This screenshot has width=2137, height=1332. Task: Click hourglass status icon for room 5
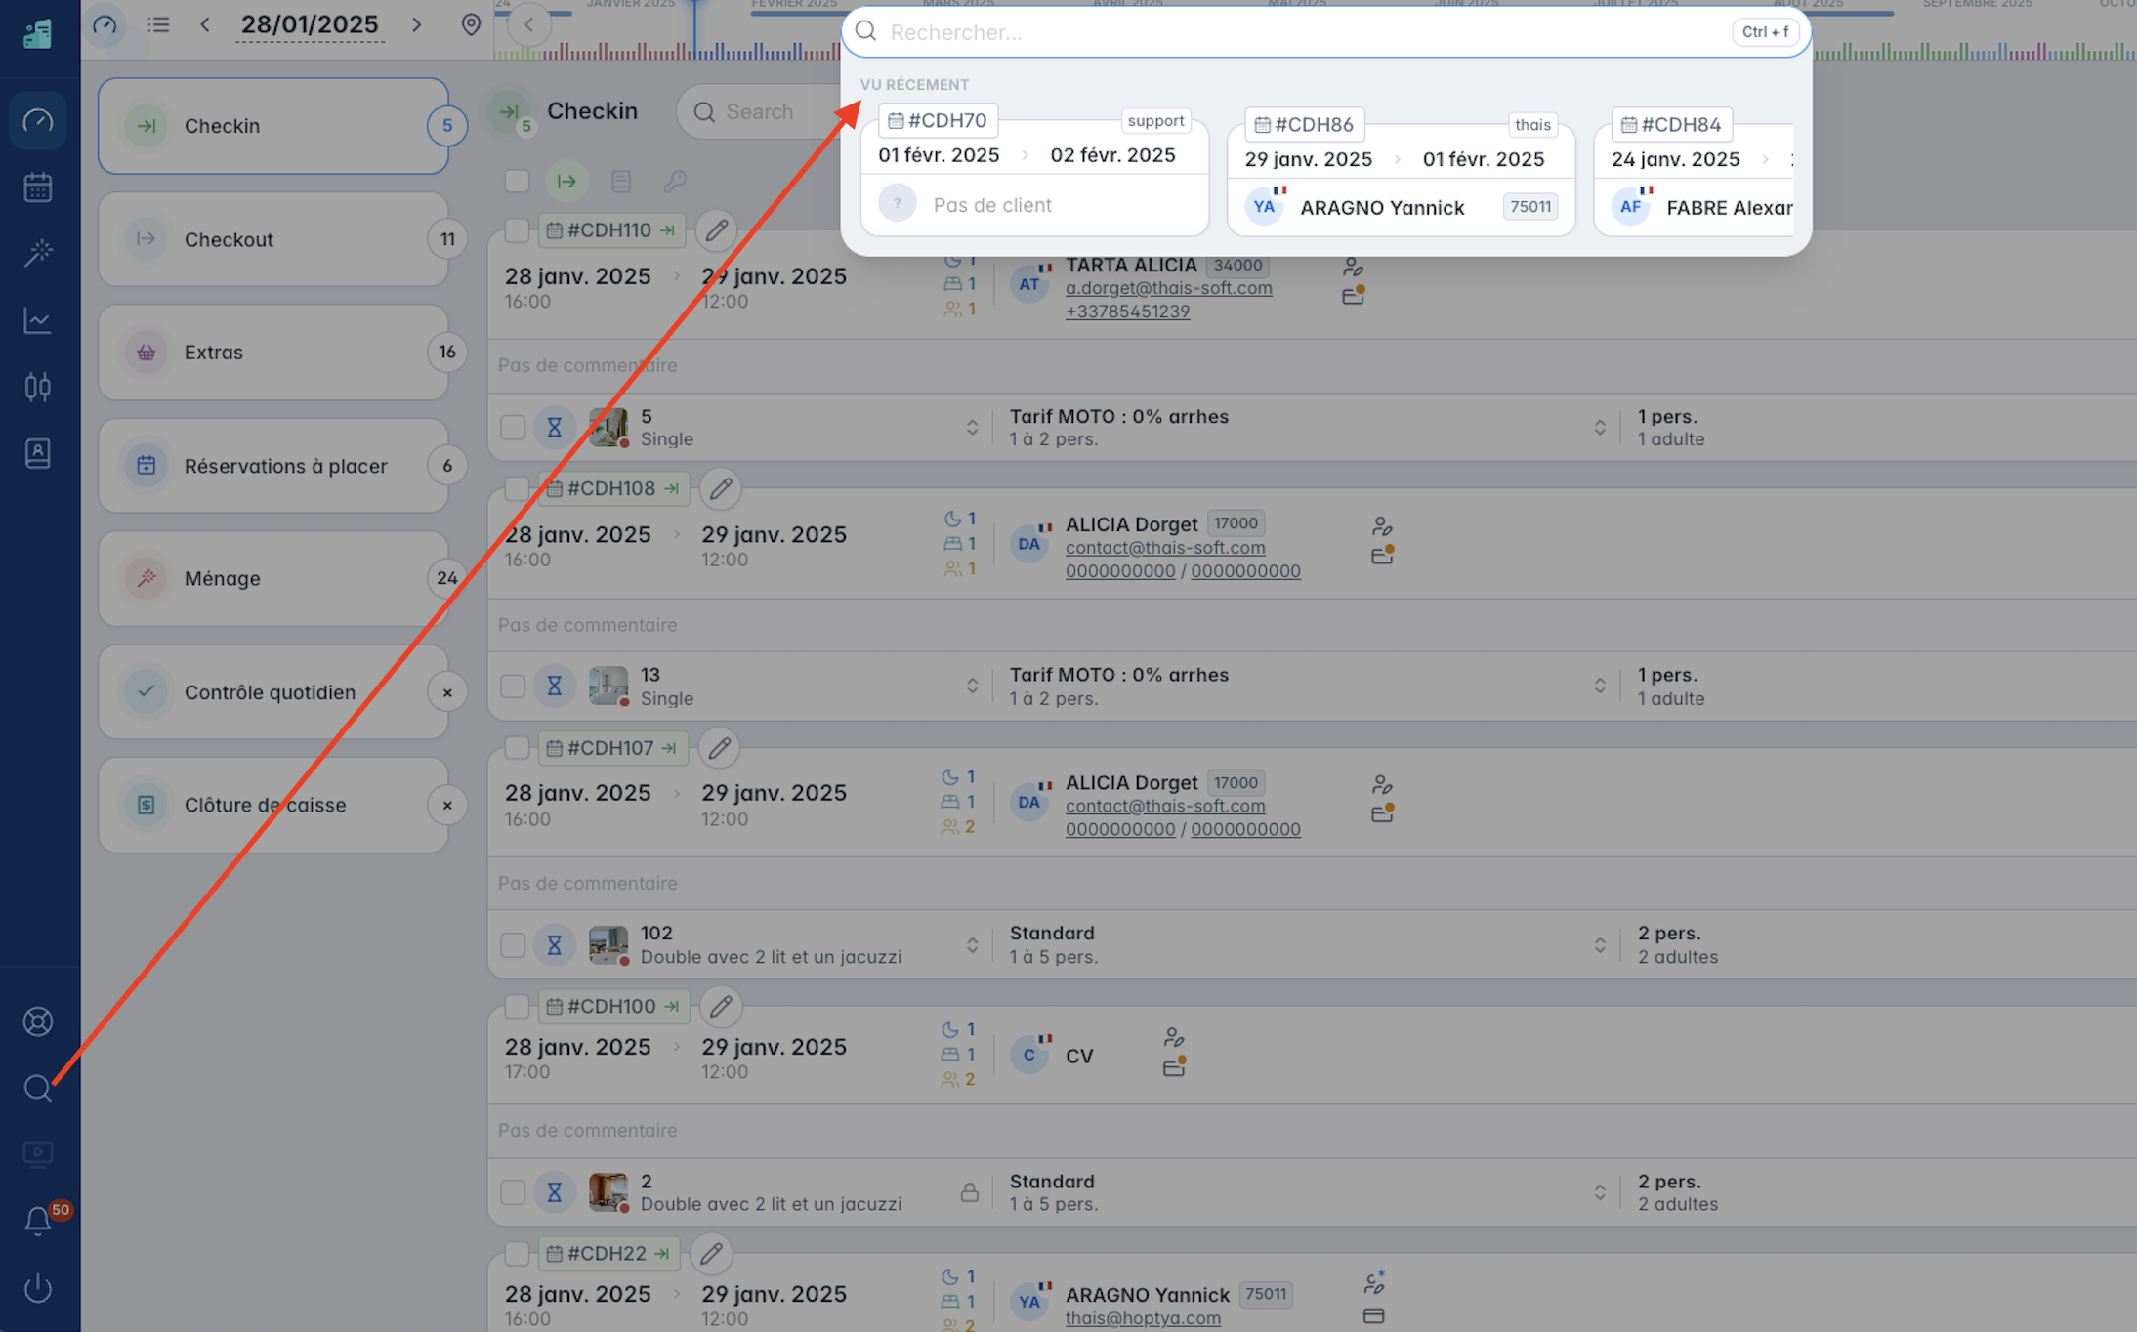point(554,427)
